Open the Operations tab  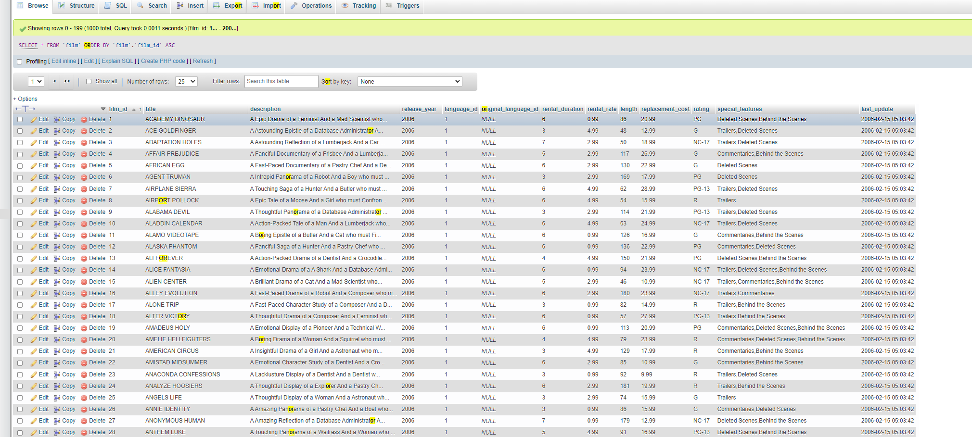[316, 6]
